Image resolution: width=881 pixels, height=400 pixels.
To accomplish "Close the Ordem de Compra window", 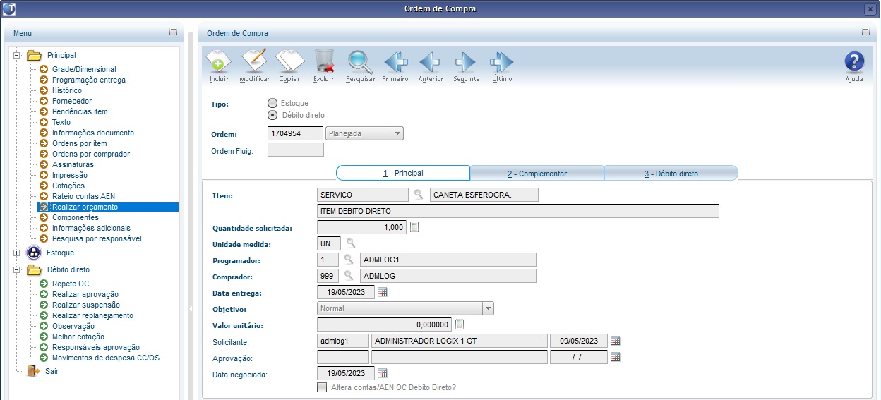I will (x=870, y=8).
